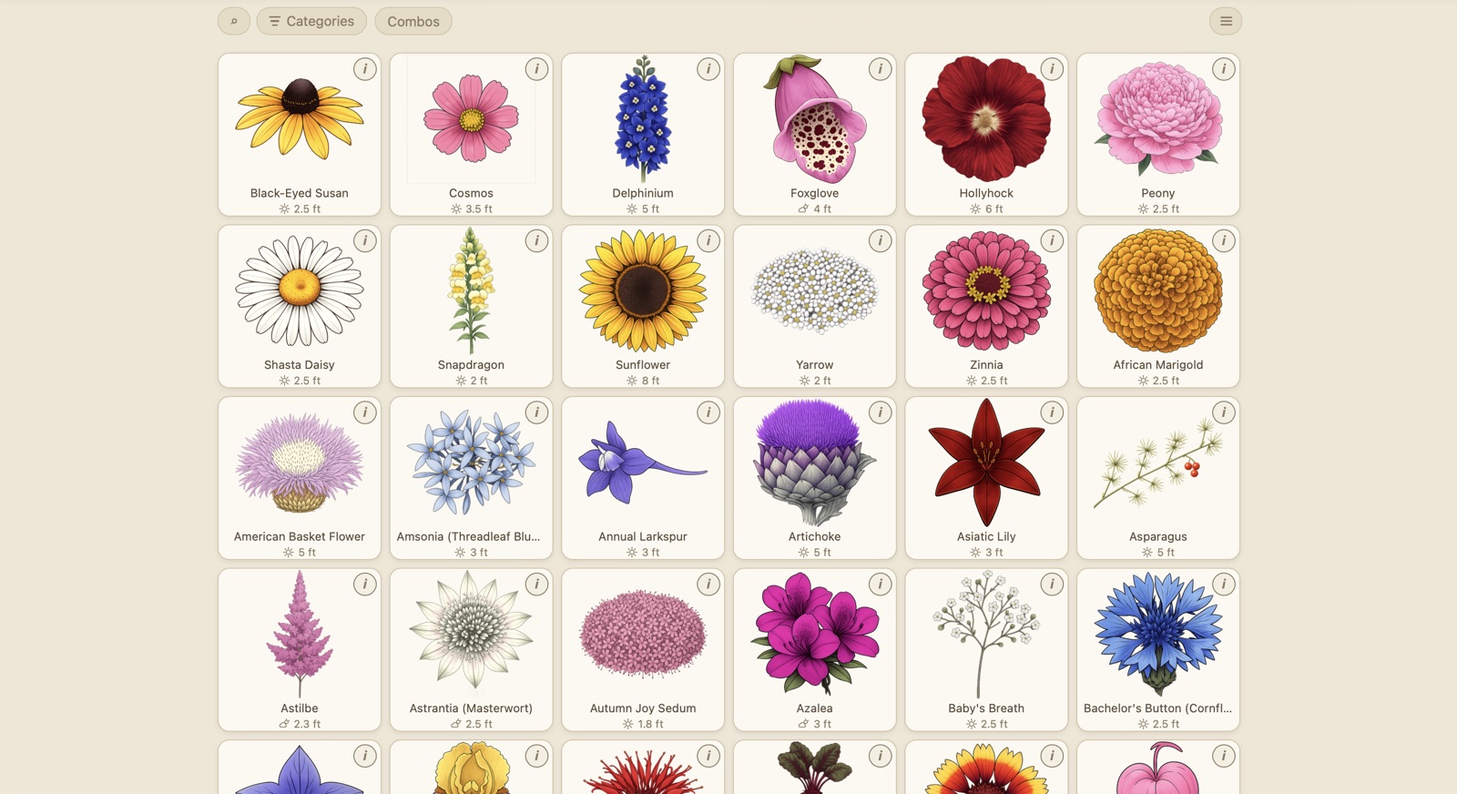The height and width of the screenshot is (794, 1457).
Task: Select the Asiatic Lily flower image
Action: (x=986, y=463)
